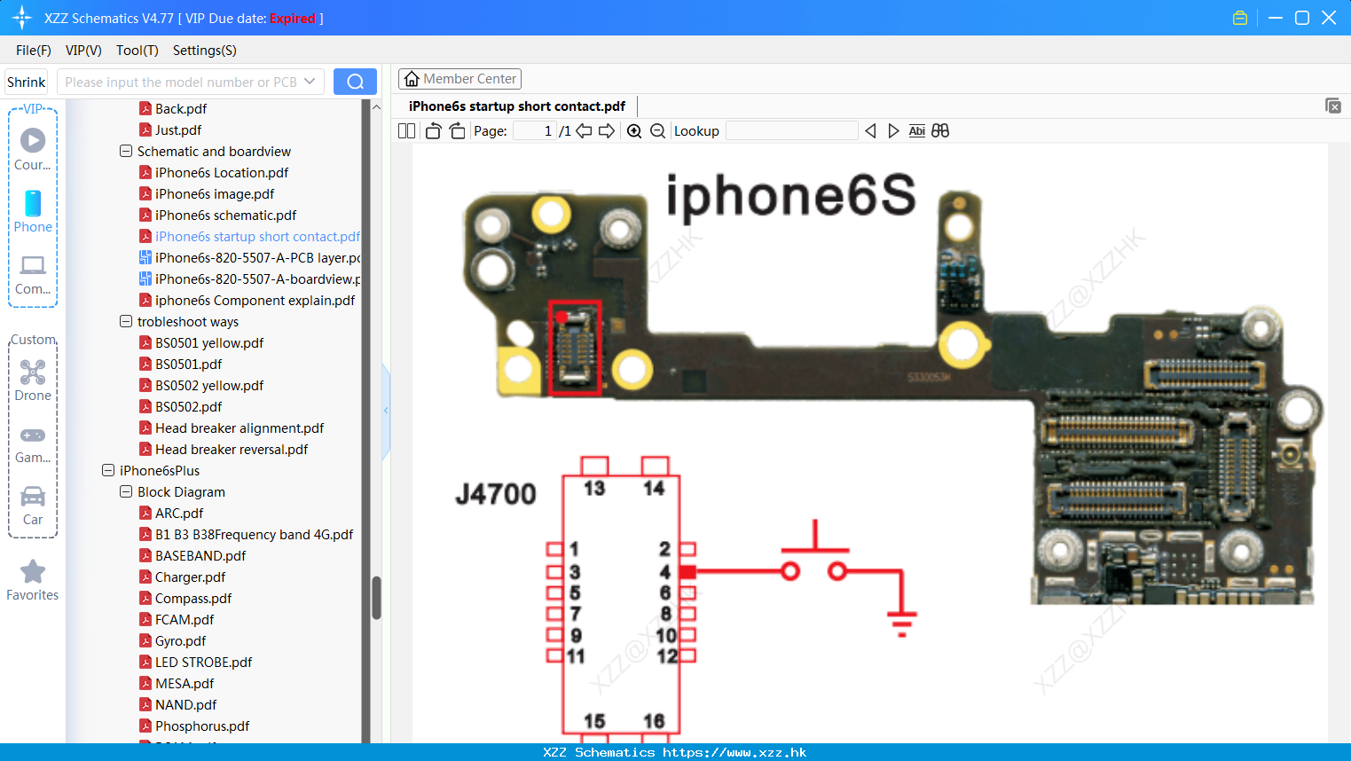1351x761 pixels.
Task: Go to next page arrow
Action: pyautogui.click(x=607, y=130)
